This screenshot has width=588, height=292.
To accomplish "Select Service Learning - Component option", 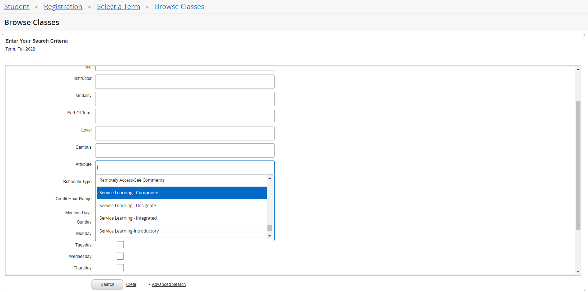I will pos(182,193).
